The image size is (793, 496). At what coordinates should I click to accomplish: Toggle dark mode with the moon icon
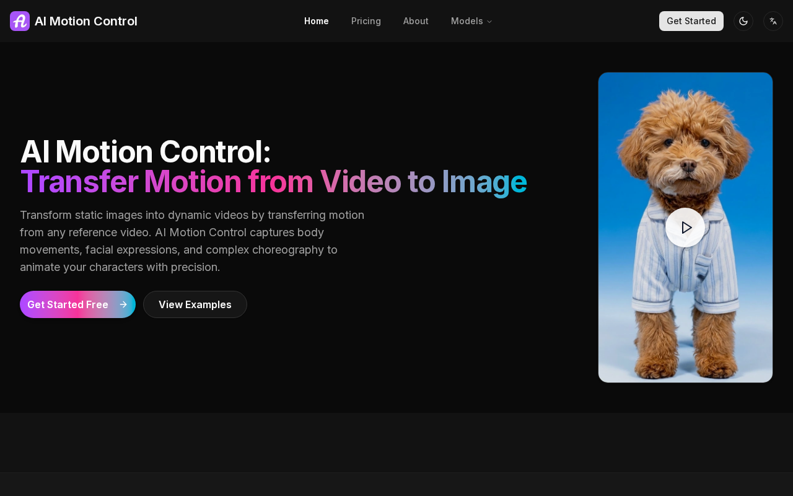coord(743,21)
